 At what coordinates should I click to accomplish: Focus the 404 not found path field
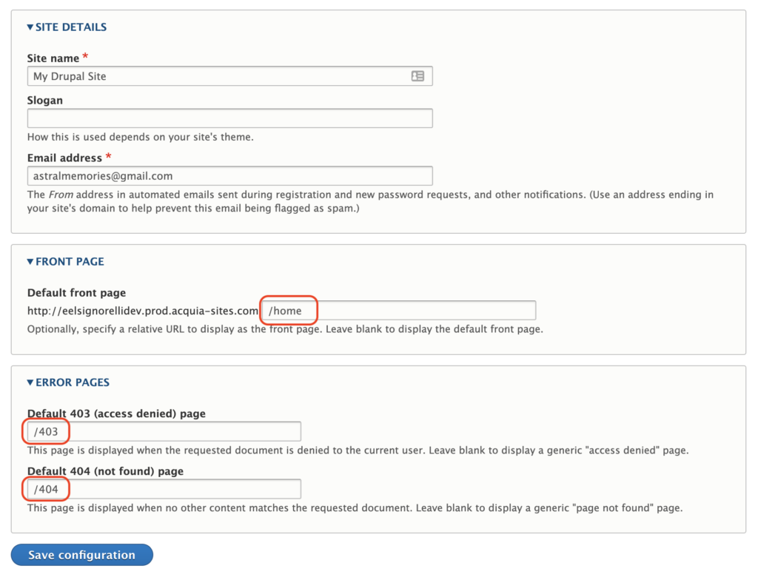pyautogui.click(x=164, y=489)
